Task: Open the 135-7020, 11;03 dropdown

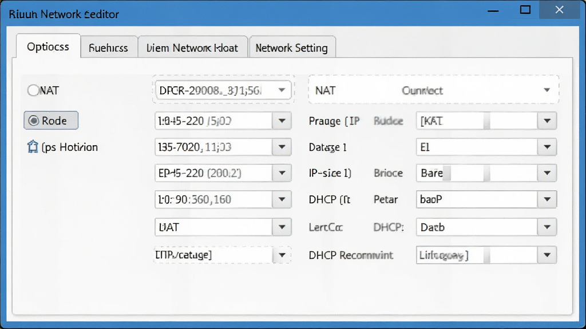Action: 223,147
